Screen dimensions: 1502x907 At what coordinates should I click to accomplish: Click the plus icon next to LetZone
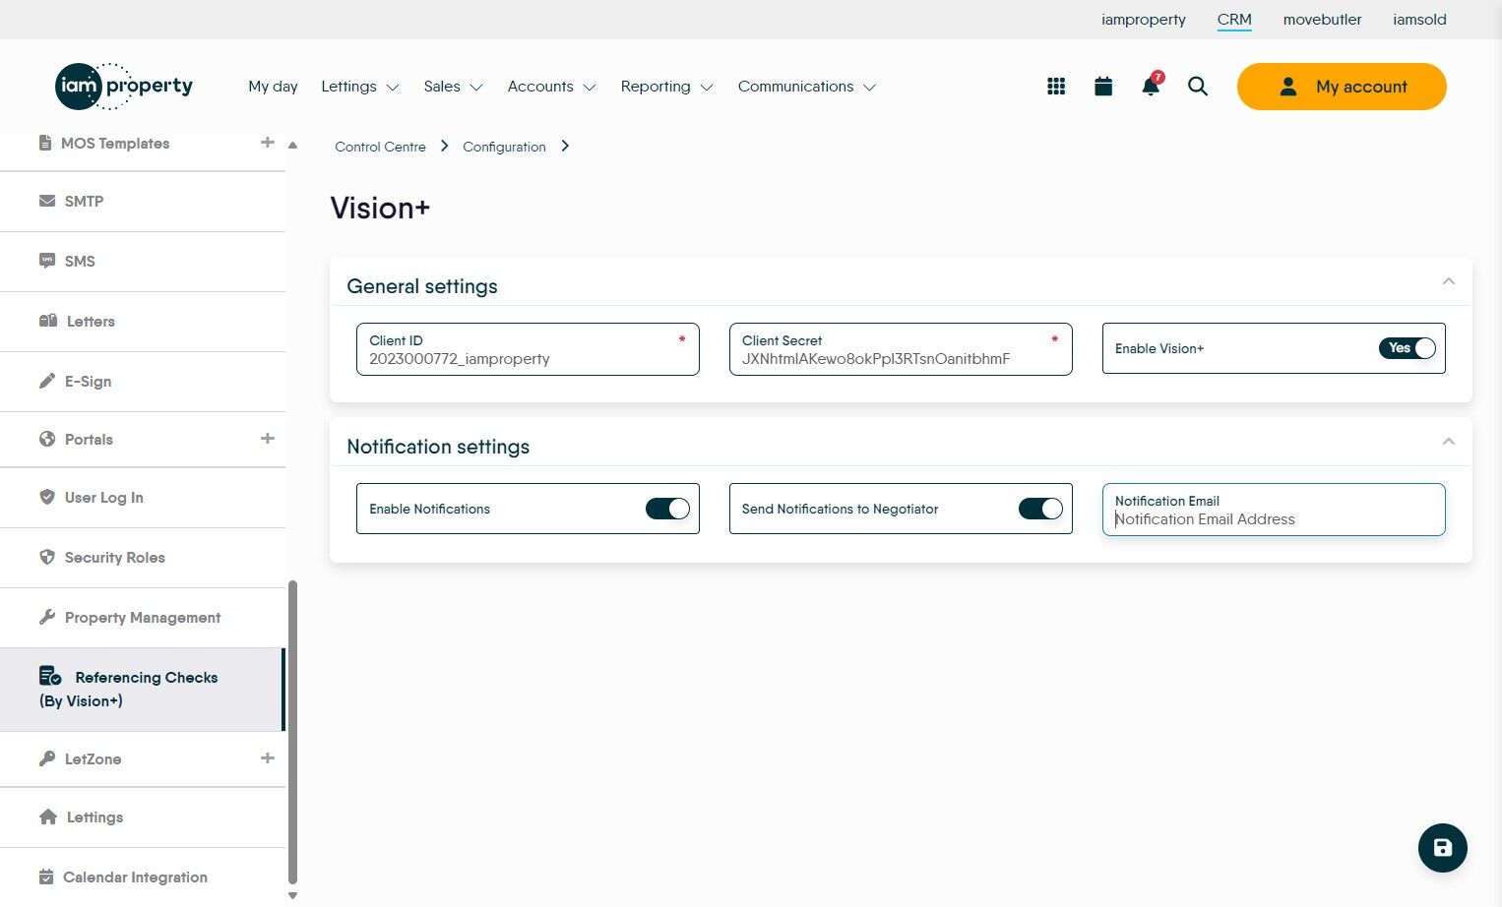tap(268, 758)
